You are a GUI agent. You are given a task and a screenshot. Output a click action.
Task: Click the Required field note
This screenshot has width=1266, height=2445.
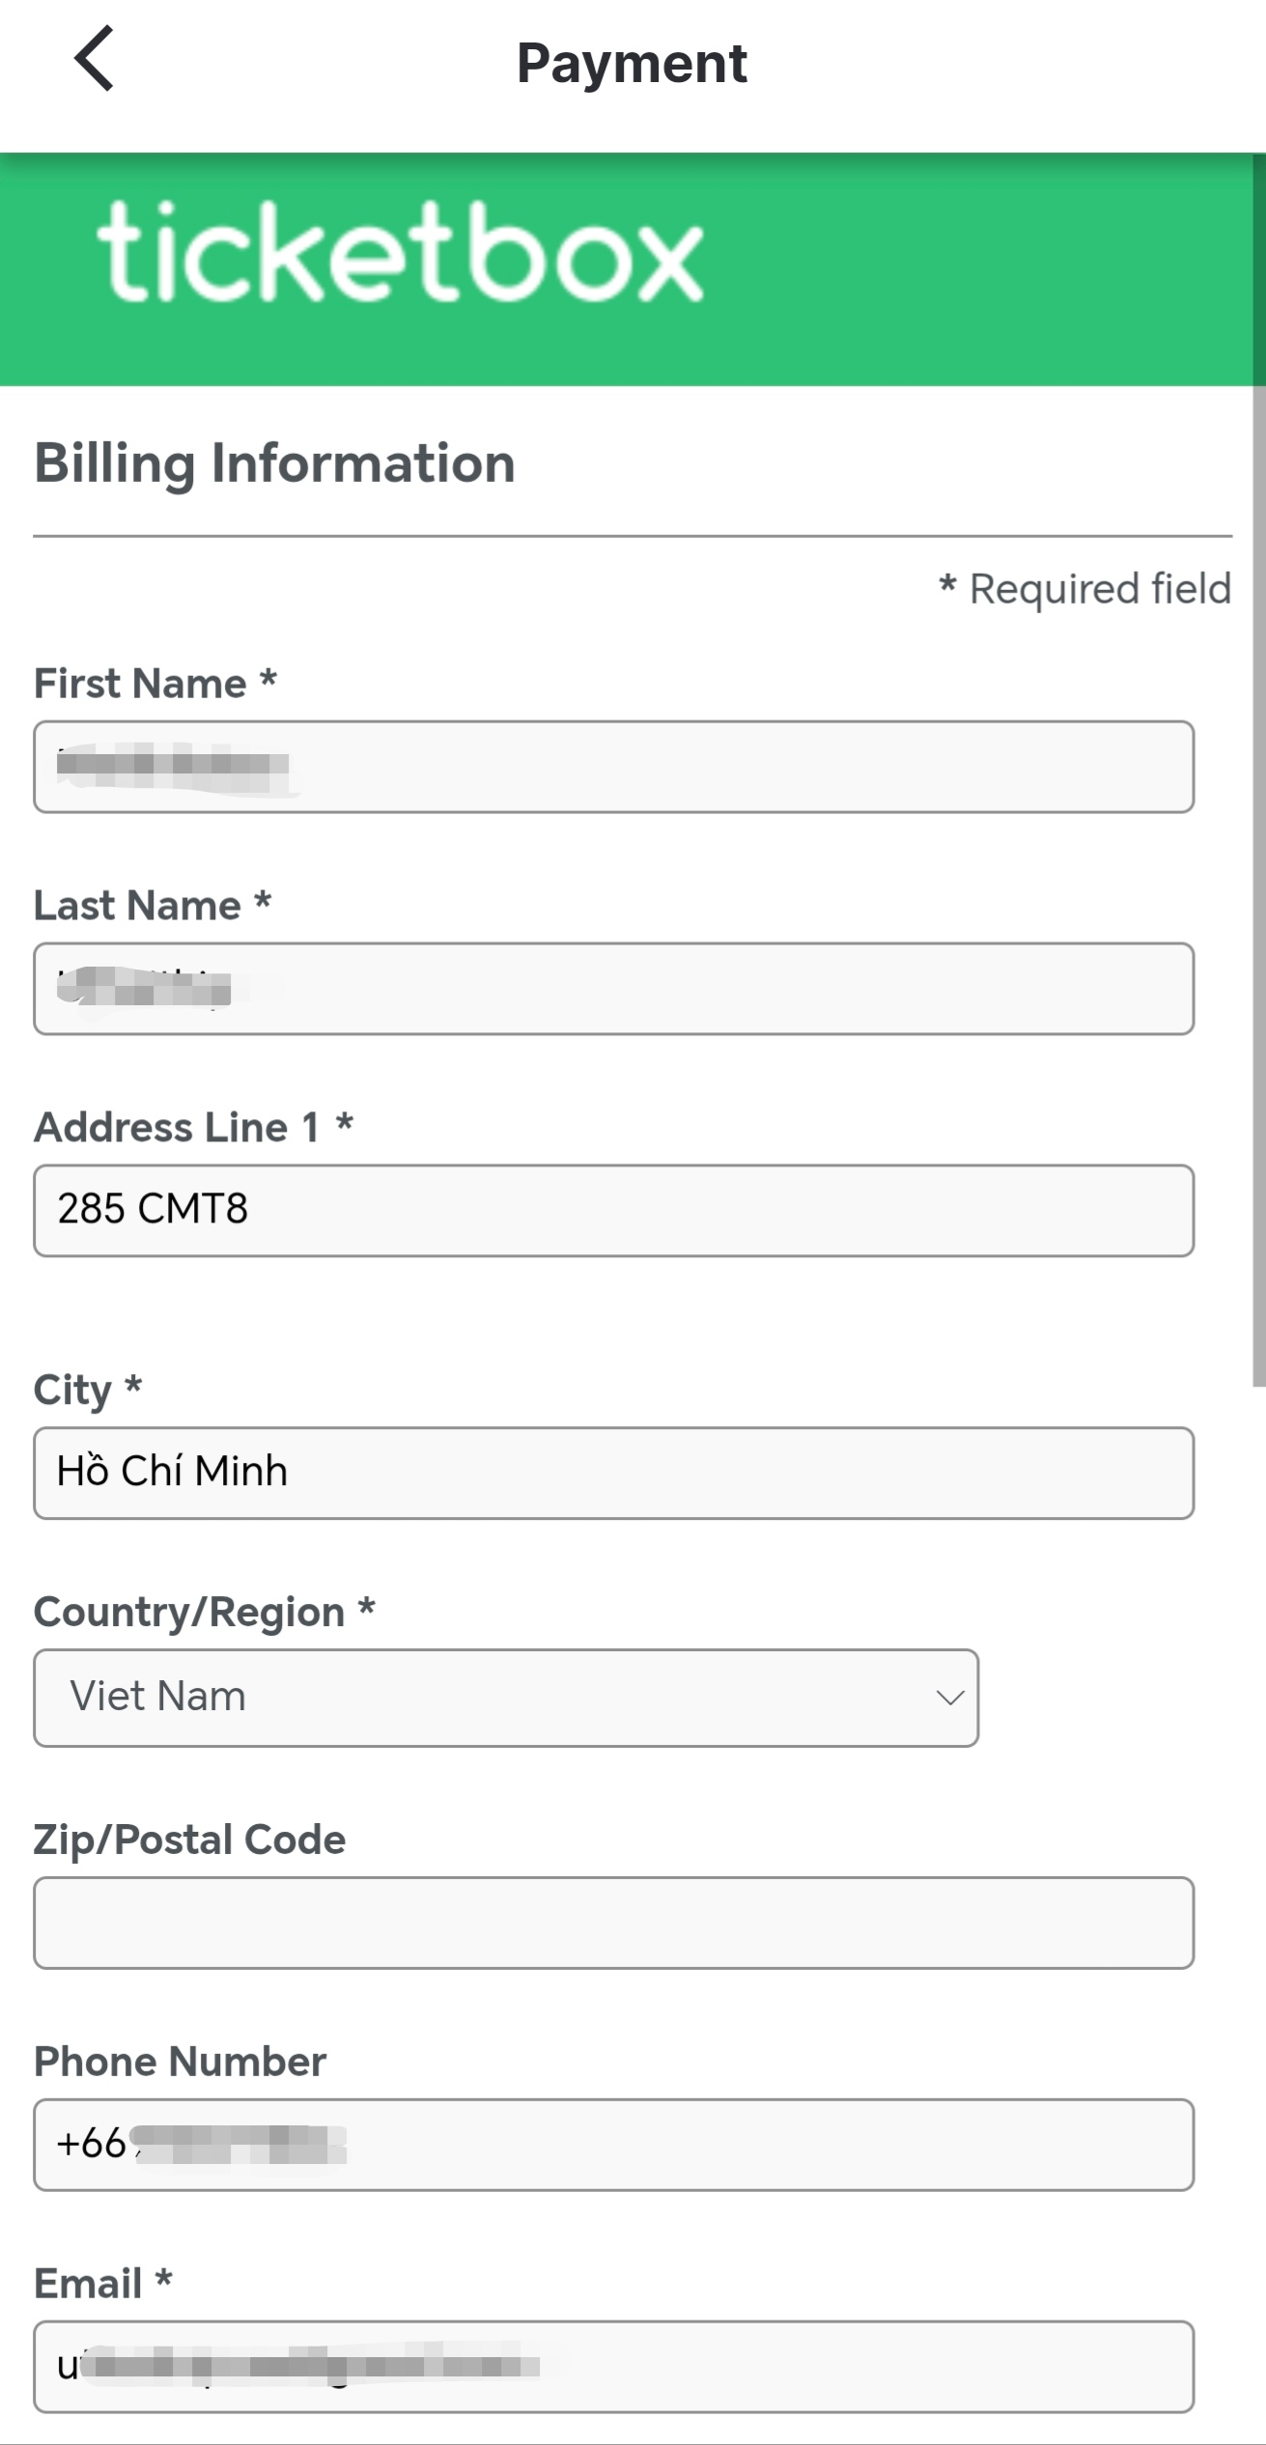tap(1086, 589)
